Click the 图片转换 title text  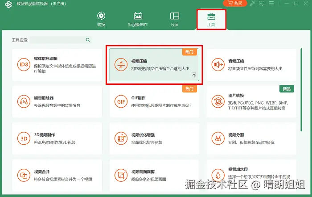[x=236, y=96]
